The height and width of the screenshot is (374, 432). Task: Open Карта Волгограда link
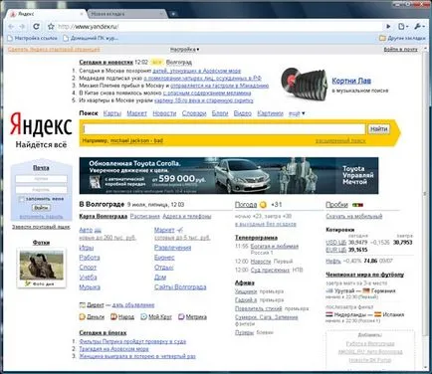[104, 216]
